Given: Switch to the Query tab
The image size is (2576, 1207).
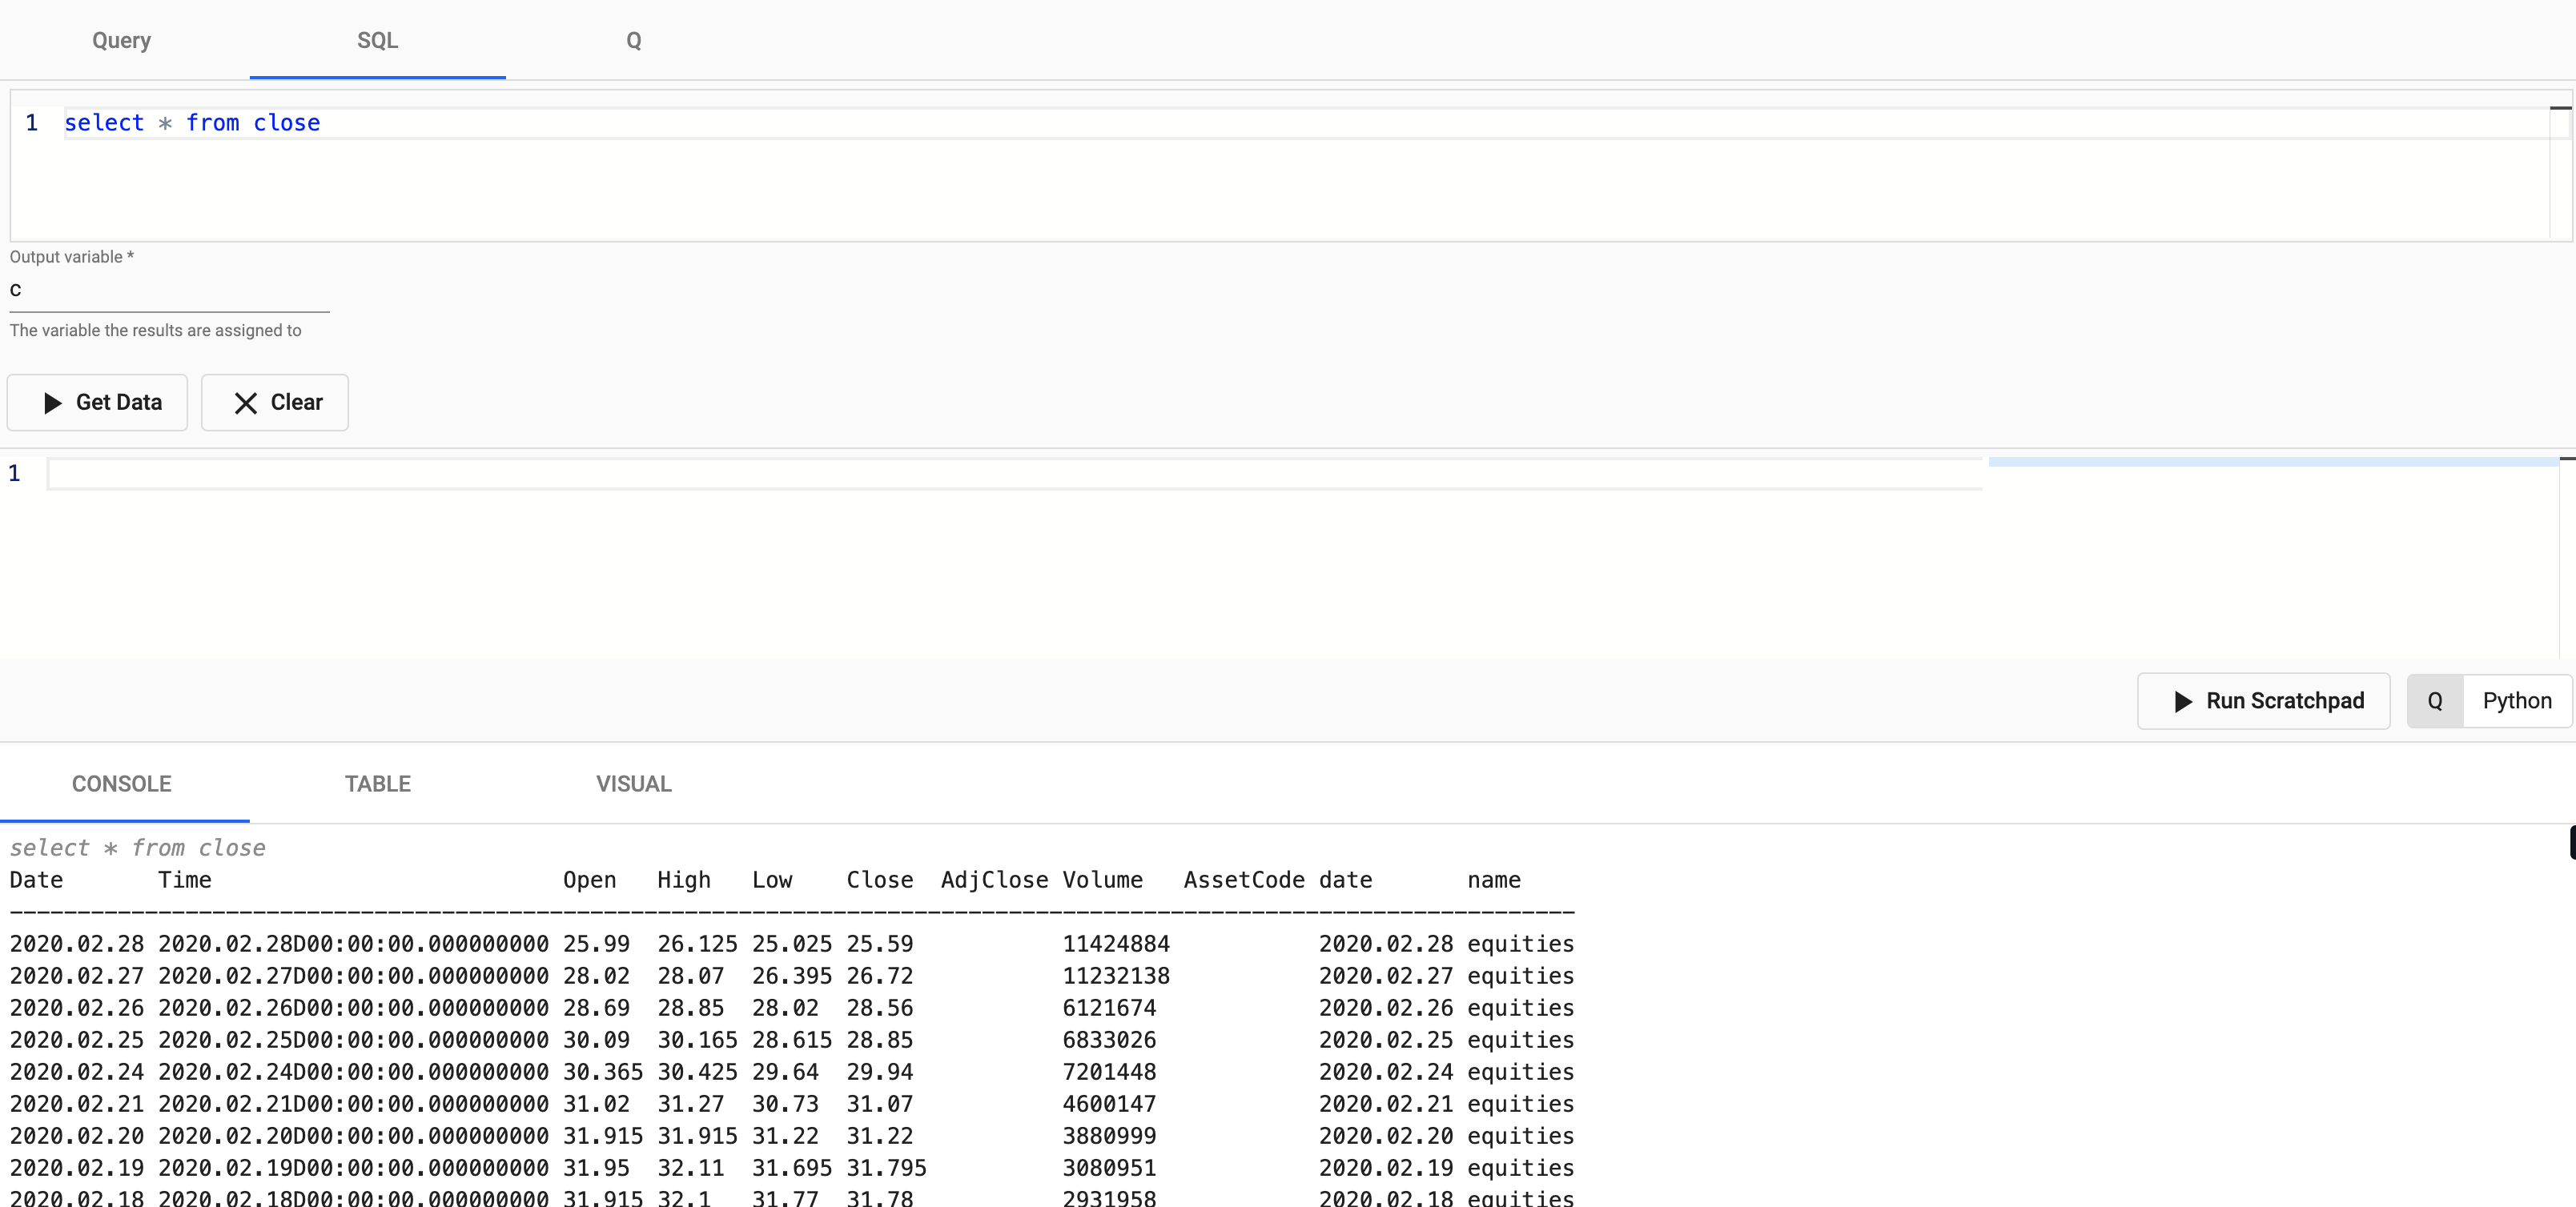Looking at the screenshot, I should click(x=122, y=40).
